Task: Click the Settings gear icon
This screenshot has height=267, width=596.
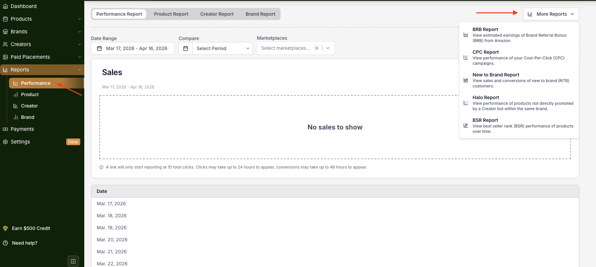Action: (5, 142)
